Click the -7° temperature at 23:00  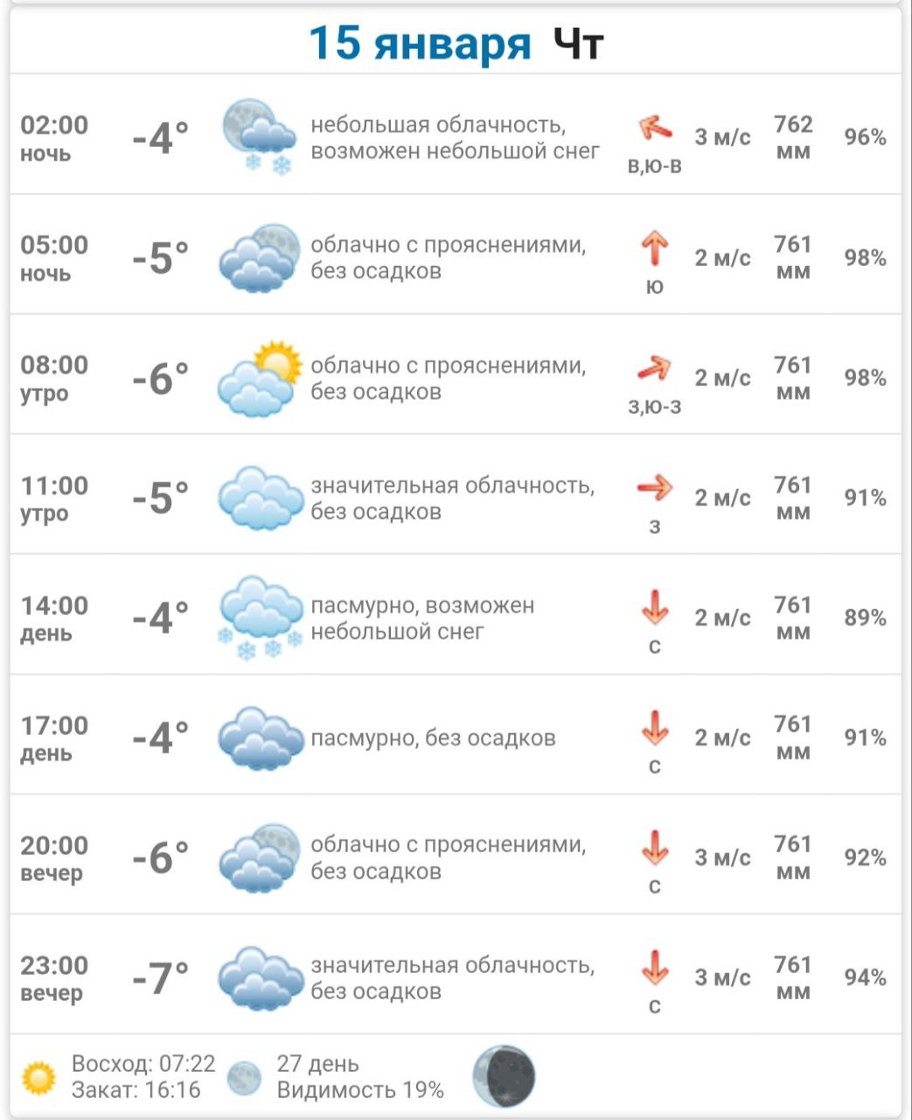click(160, 978)
